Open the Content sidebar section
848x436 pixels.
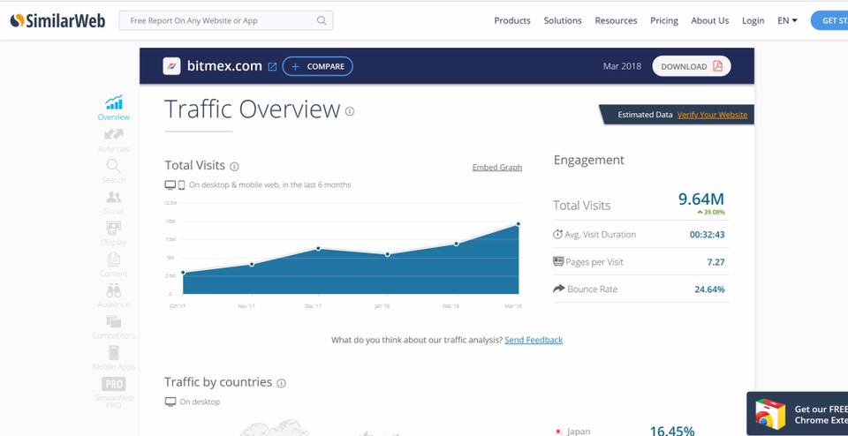tap(114, 264)
